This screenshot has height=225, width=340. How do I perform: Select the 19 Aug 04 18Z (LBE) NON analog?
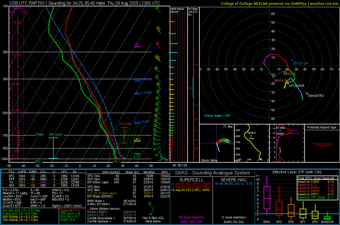click(190, 190)
